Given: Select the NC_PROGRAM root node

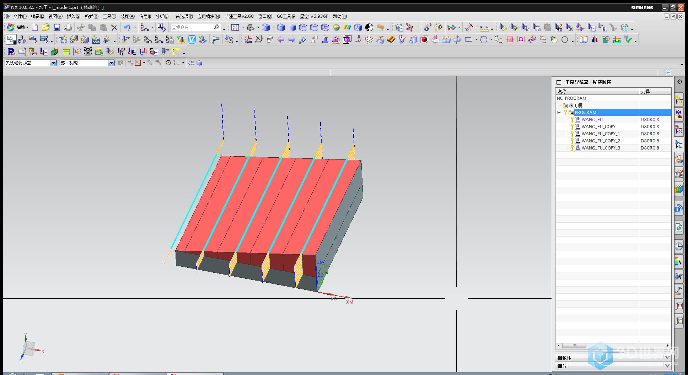Looking at the screenshot, I should [571, 98].
